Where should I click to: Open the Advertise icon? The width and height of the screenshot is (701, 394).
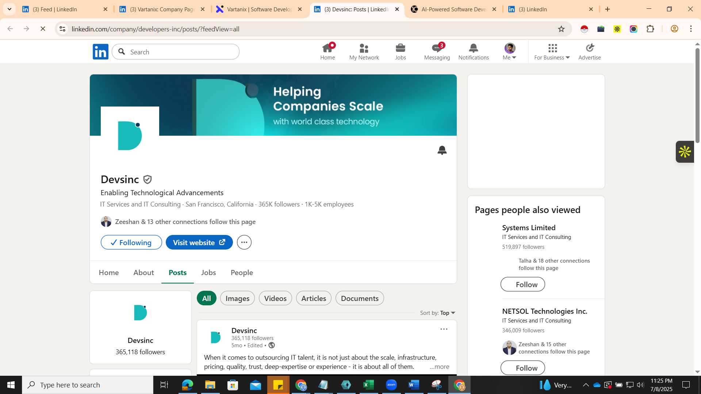[x=590, y=51]
